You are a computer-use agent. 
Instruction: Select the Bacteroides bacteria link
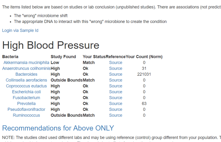click(26, 74)
